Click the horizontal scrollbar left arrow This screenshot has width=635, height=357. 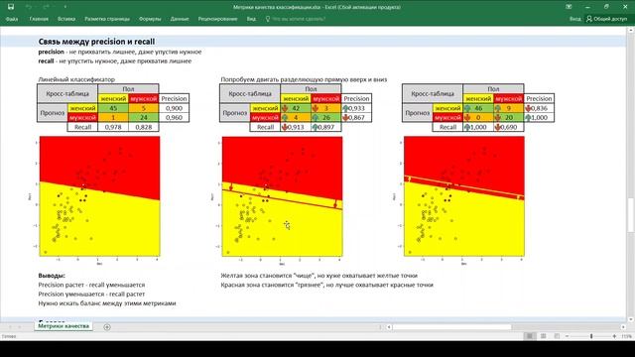(389, 326)
